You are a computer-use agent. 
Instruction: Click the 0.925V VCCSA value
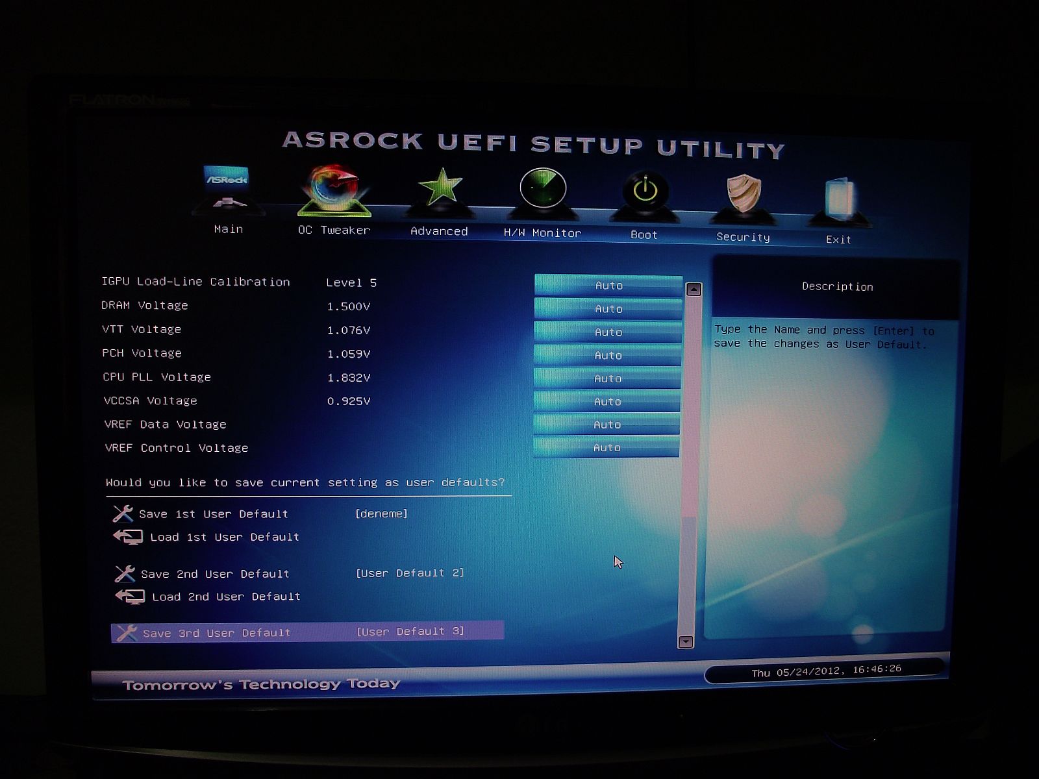(x=349, y=401)
